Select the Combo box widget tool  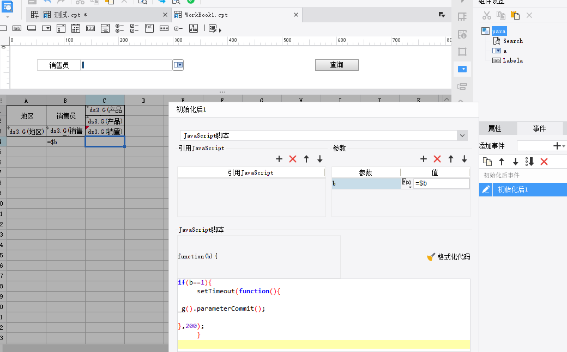tap(46, 28)
